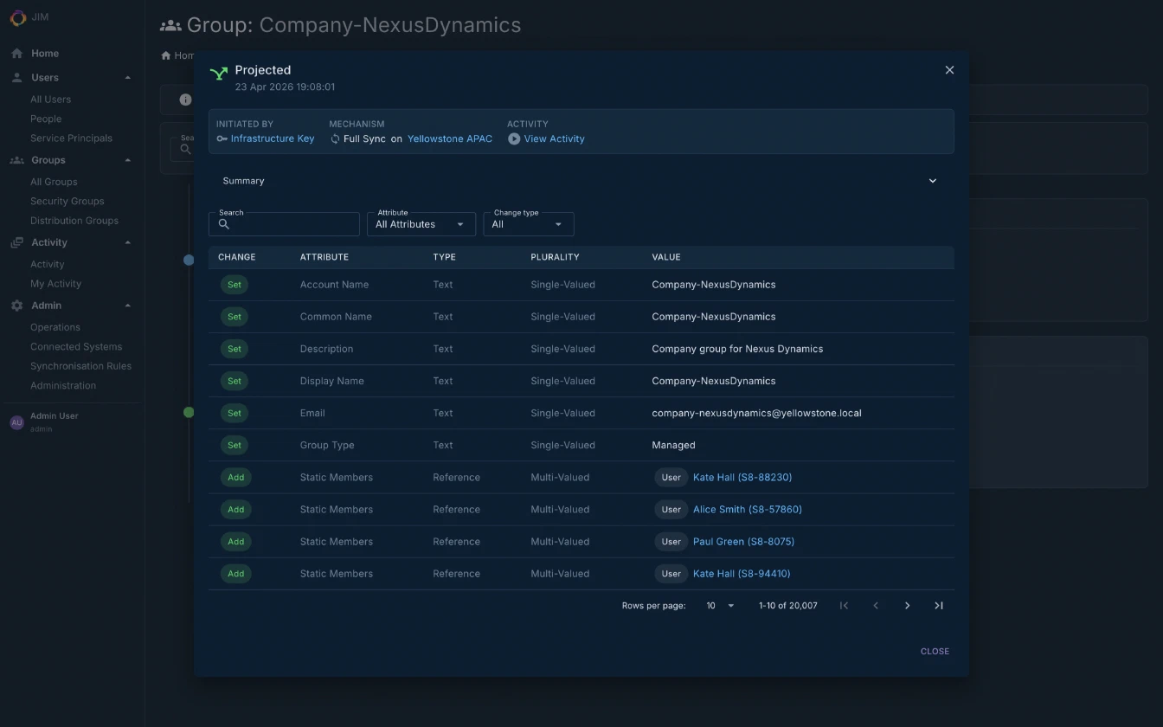Collapse the Users section in the sidebar
Viewport: 1163px width, 727px height.
pos(128,77)
